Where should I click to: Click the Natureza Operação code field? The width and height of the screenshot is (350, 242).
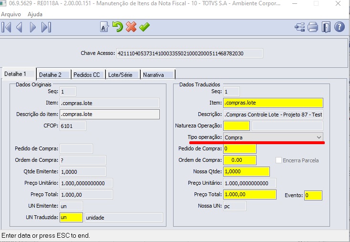[x=237, y=126]
